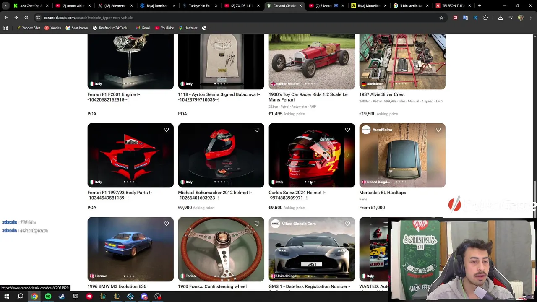Favorite the 1960 Franco Conti steering wheel
Screen dimensions: 537x302
coord(257,224)
